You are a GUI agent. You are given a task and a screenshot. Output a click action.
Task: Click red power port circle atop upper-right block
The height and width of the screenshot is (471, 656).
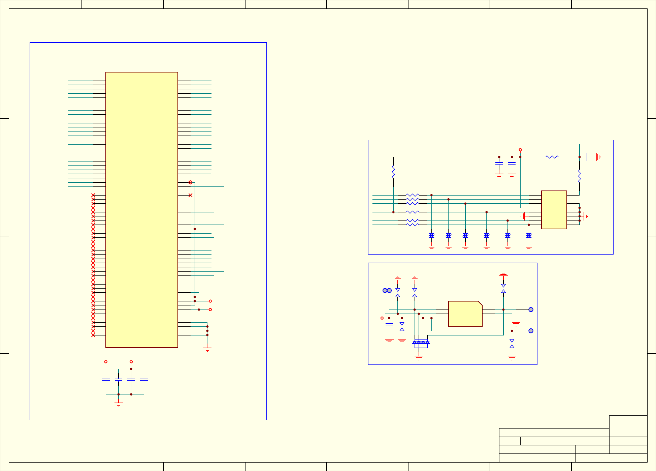[x=520, y=150]
